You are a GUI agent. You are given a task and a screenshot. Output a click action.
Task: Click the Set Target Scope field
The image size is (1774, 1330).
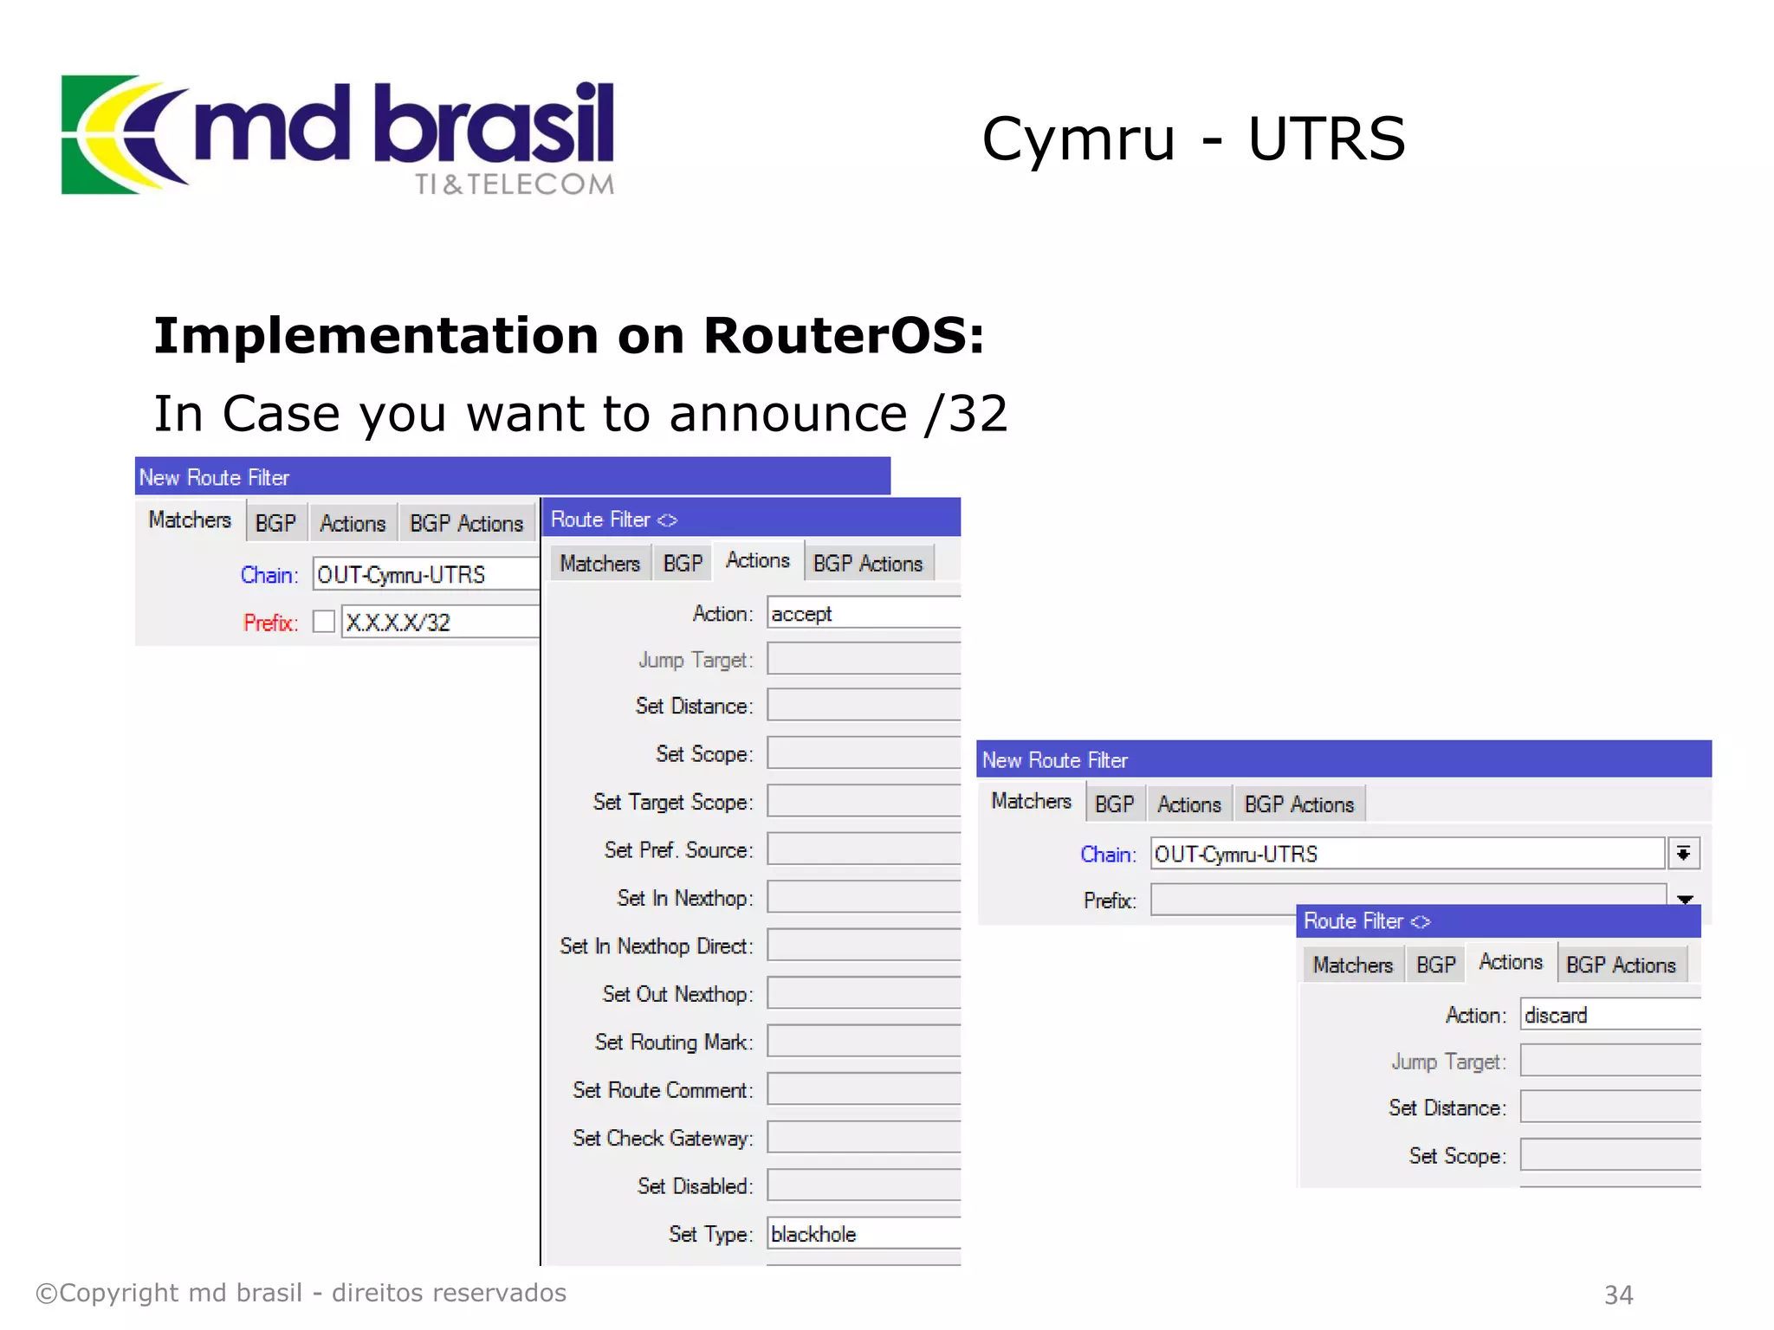point(864,801)
